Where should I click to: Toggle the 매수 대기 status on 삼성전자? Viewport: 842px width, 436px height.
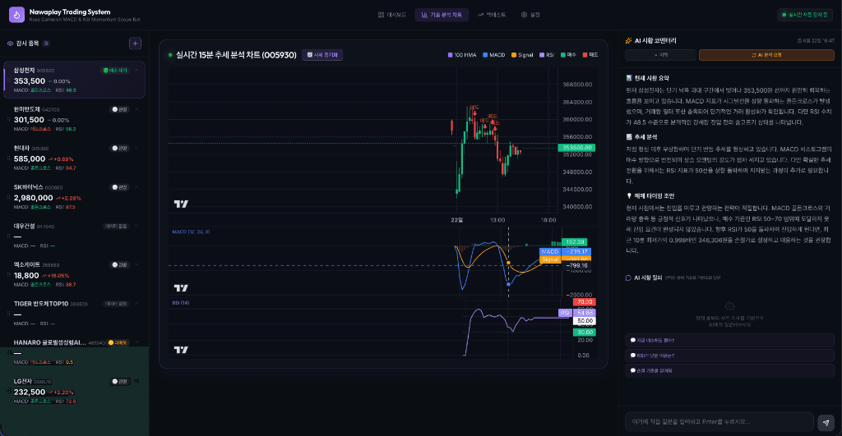click(115, 71)
